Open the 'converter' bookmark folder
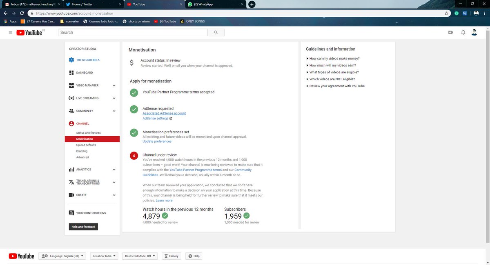490x265 pixels. pyautogui.click(x=69, y=21)
